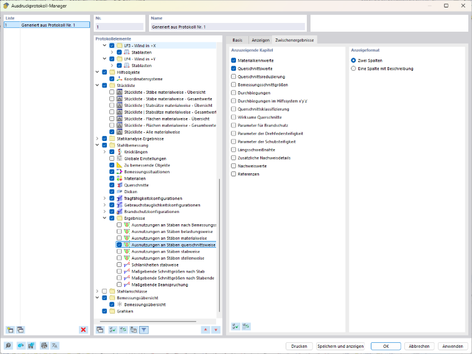This screenshot has width=472, height=354.
Task: Select Ausnutzungen an Stäben stabweise row
Action: [x=166, y=252]
